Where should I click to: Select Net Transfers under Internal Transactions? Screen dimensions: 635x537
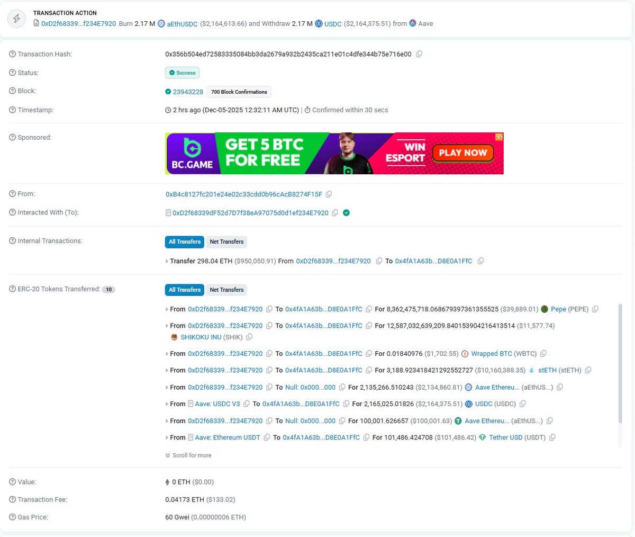pos(226,242)
